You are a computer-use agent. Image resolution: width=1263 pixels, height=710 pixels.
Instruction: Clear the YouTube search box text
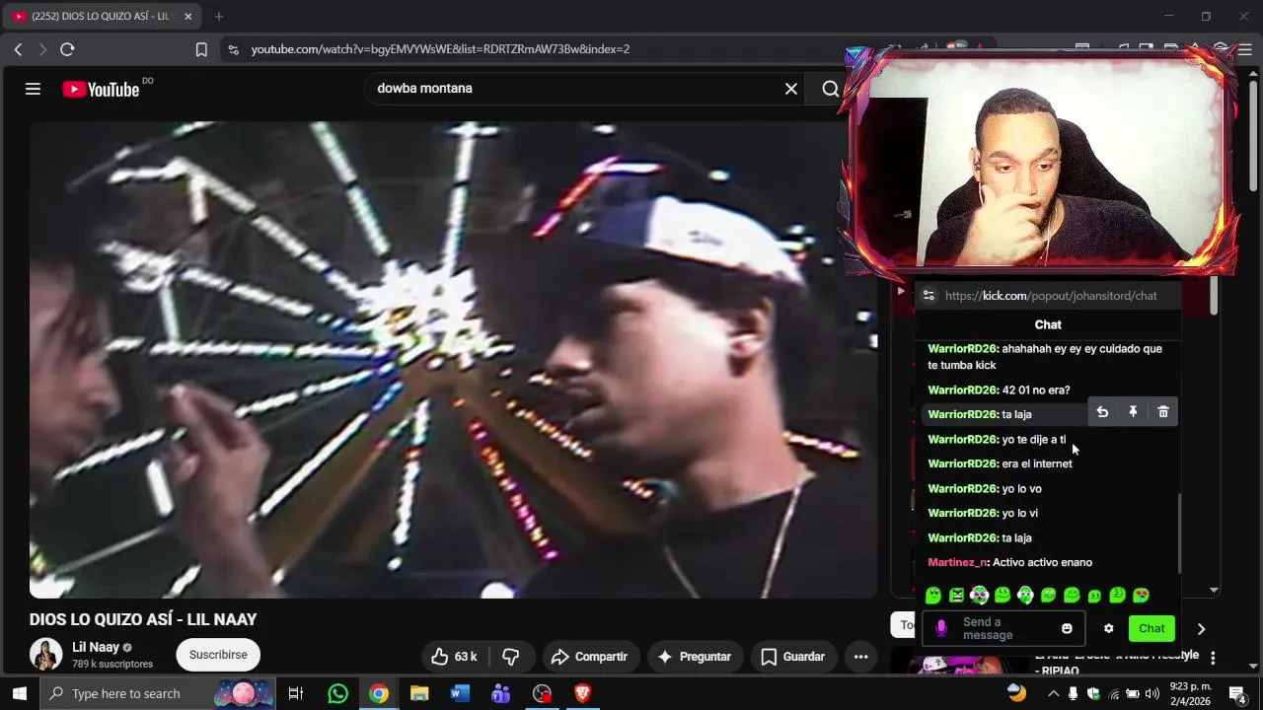click(x=790, y=89)
